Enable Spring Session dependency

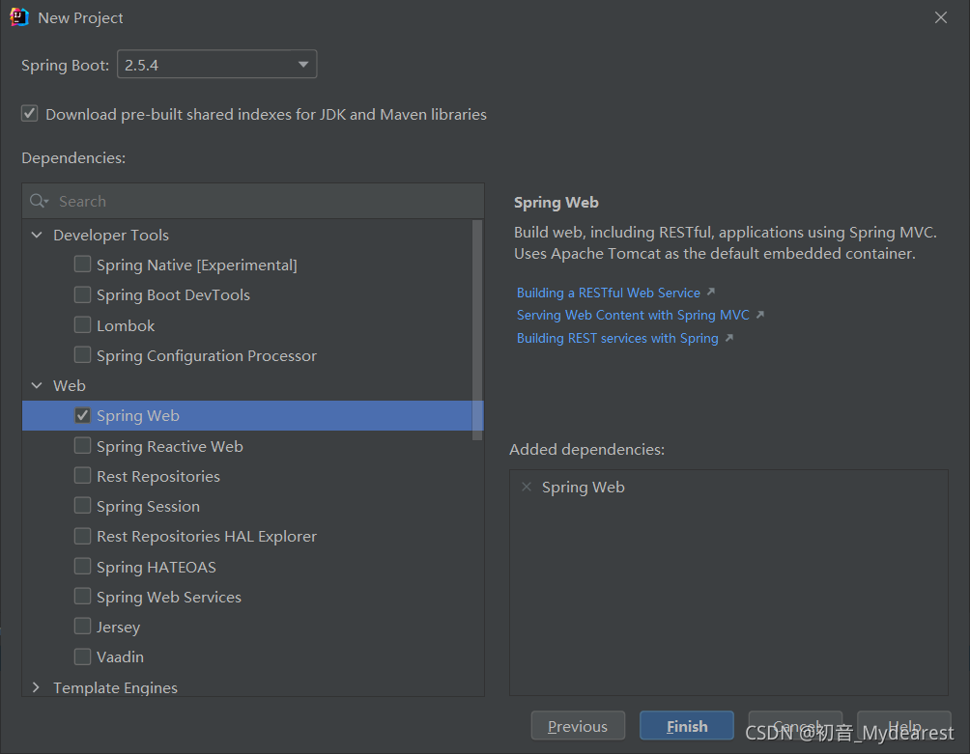tap(82, 506)
